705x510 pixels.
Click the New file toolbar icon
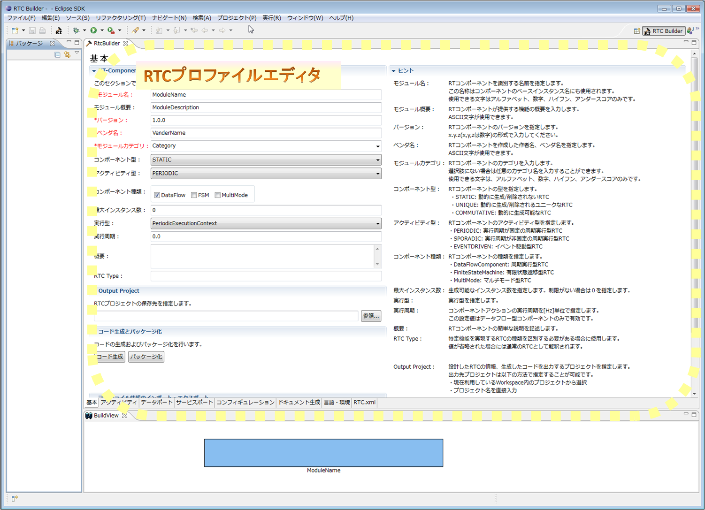click(15, 30)
